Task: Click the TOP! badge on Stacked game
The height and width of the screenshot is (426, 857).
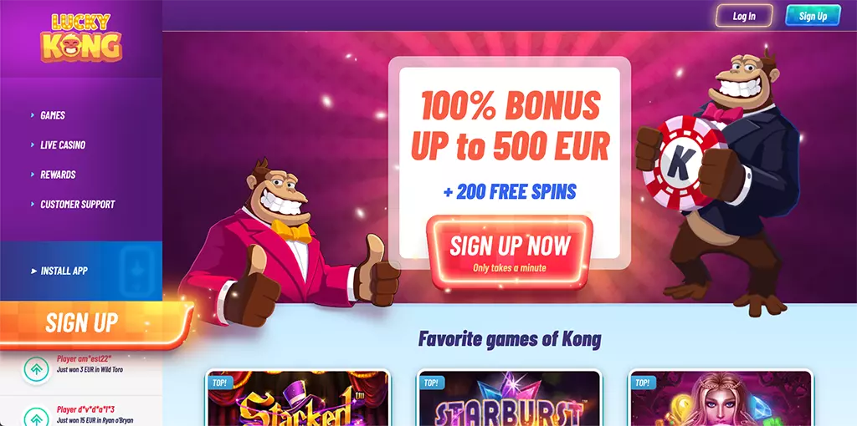Action: 220,383
